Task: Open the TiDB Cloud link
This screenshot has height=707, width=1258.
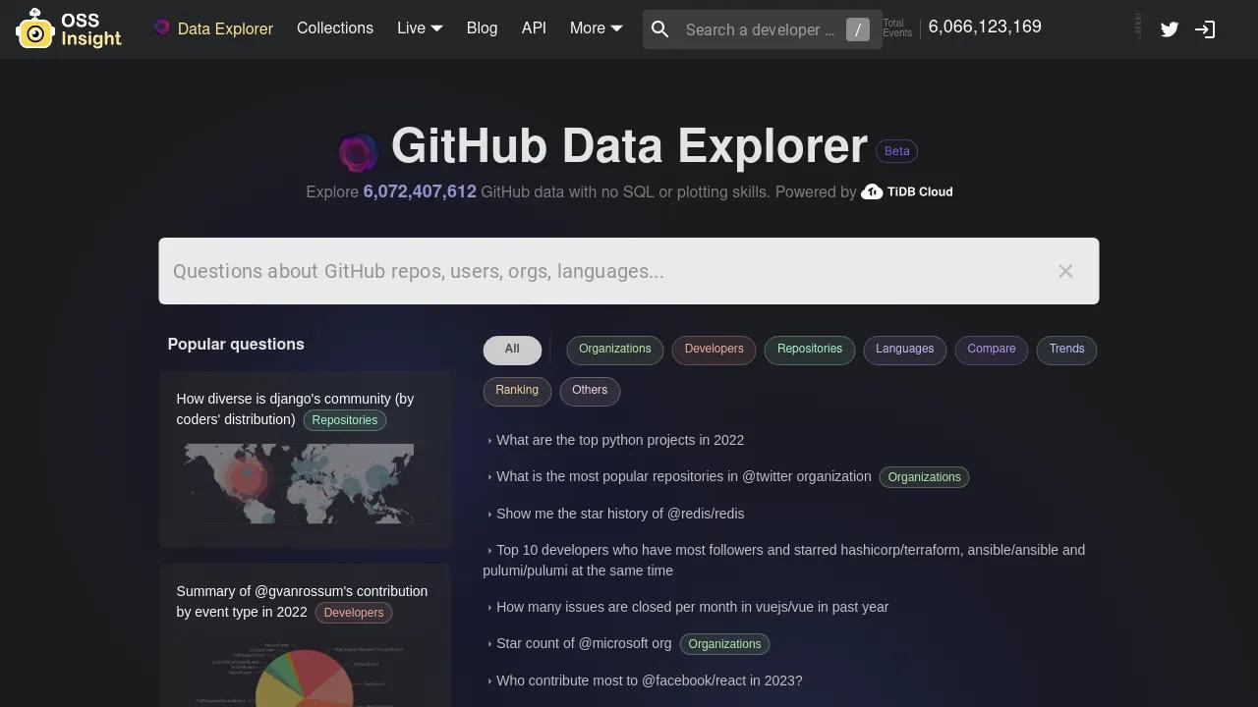Action: (906, 191)
